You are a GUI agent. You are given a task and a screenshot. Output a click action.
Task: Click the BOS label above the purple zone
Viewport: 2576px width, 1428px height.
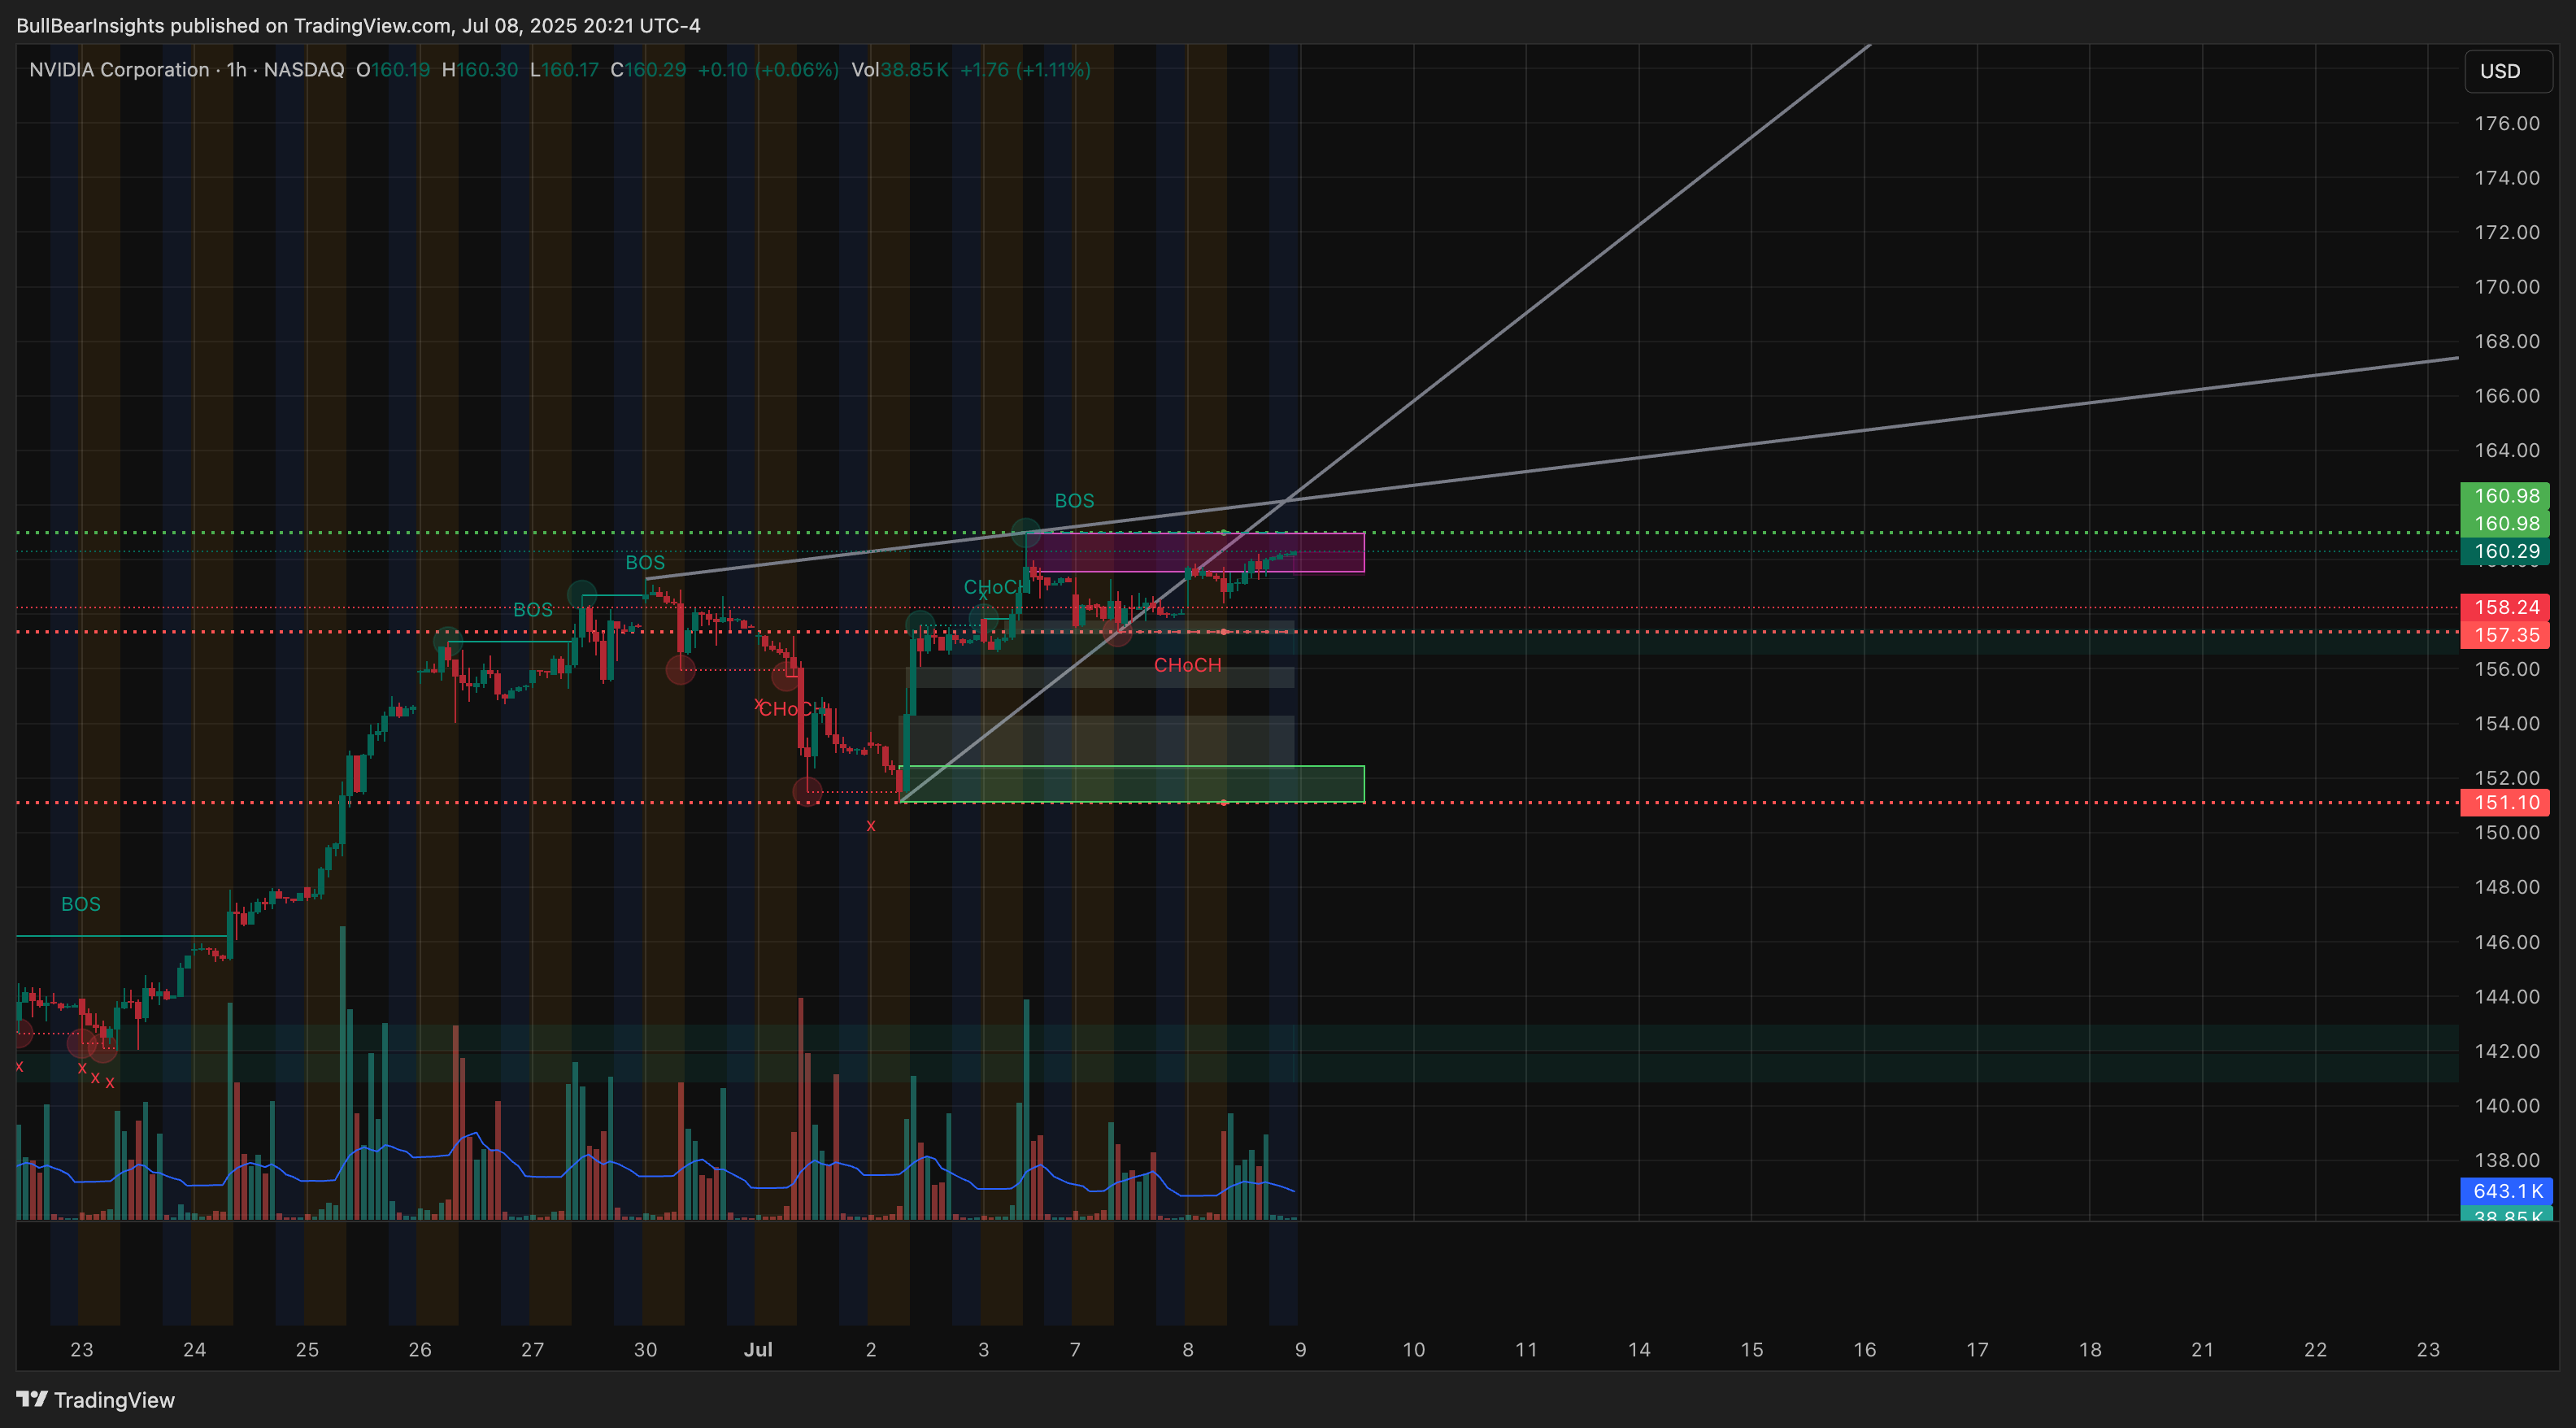(1074, 500)
